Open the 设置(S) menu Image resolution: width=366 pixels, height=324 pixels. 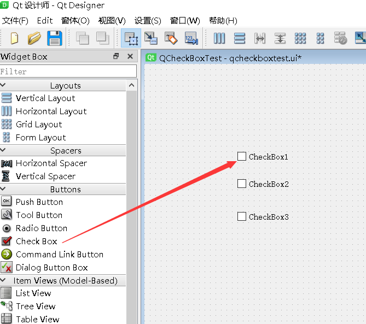pyautogui.click(x=148, y=21)
